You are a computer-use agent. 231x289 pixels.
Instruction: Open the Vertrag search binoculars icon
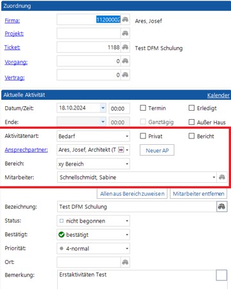click(x=125, y=75)
